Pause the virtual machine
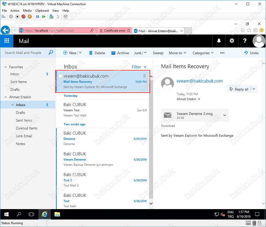The image size is (266, 227). coord(38,16)
